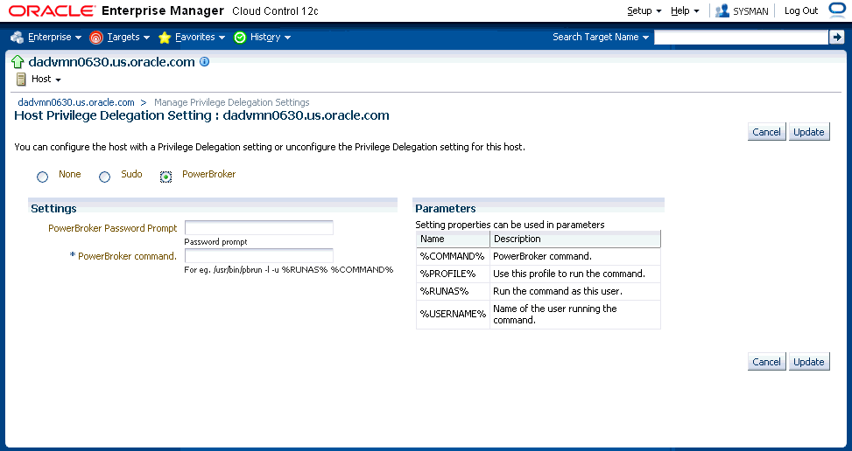Focus the PowerBroker command field

(x=258, y=256)
